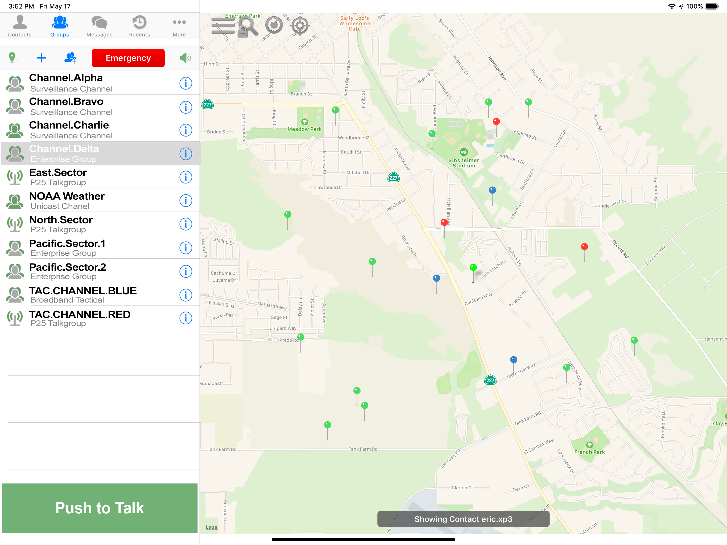Open info for East.Sector
This screenshot has height=545, width=727.
(x=186, y=177)
